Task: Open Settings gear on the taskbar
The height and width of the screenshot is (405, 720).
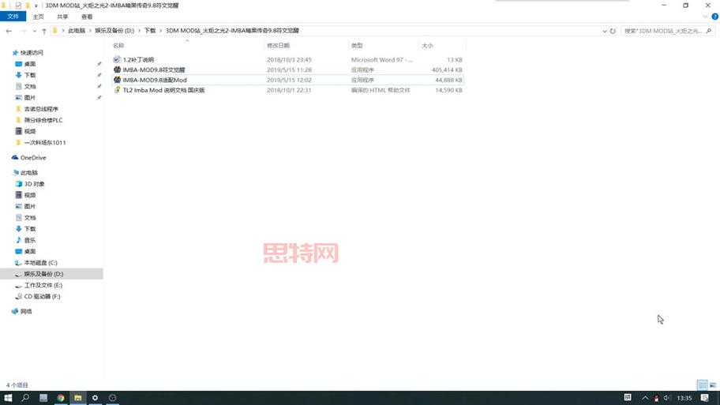Action: point(95,398)
